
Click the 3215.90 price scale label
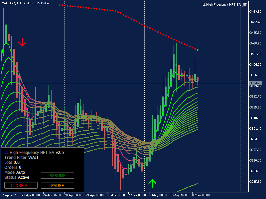point(256,181)
